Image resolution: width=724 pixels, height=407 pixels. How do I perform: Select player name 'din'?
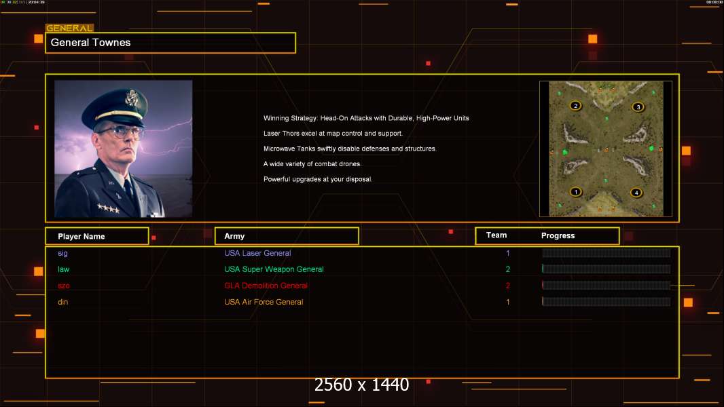point(62,302)
